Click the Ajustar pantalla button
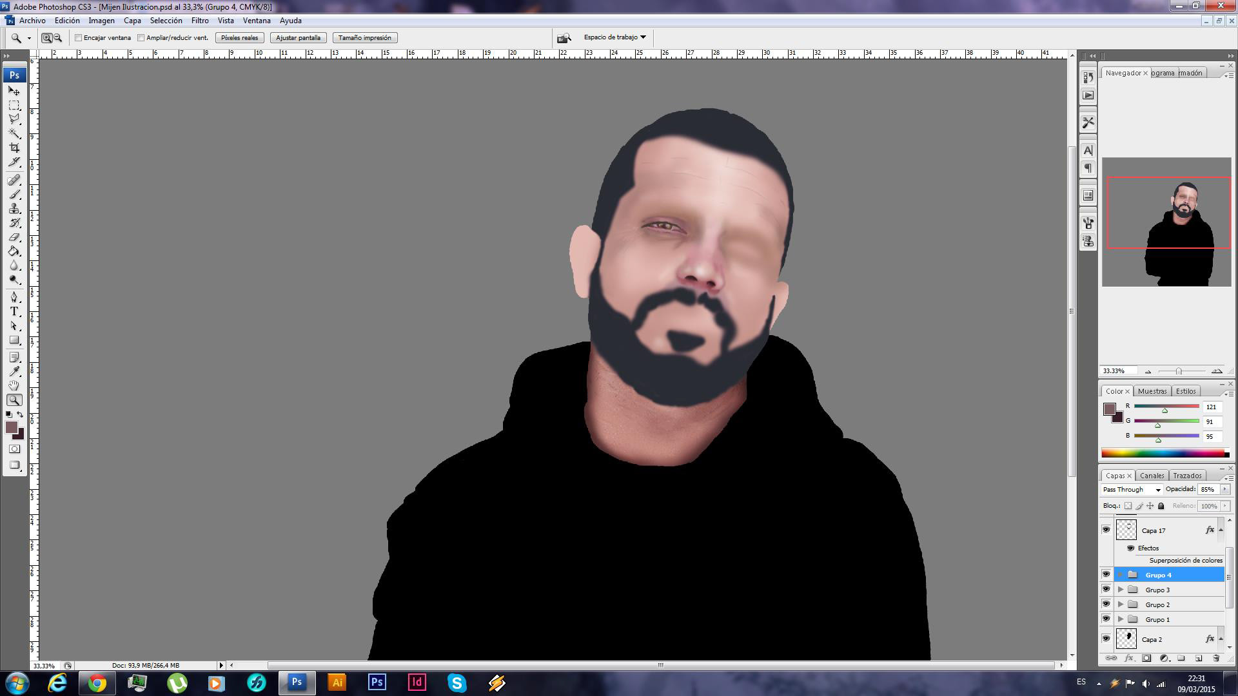1238x696 pixels. point(298,38)
